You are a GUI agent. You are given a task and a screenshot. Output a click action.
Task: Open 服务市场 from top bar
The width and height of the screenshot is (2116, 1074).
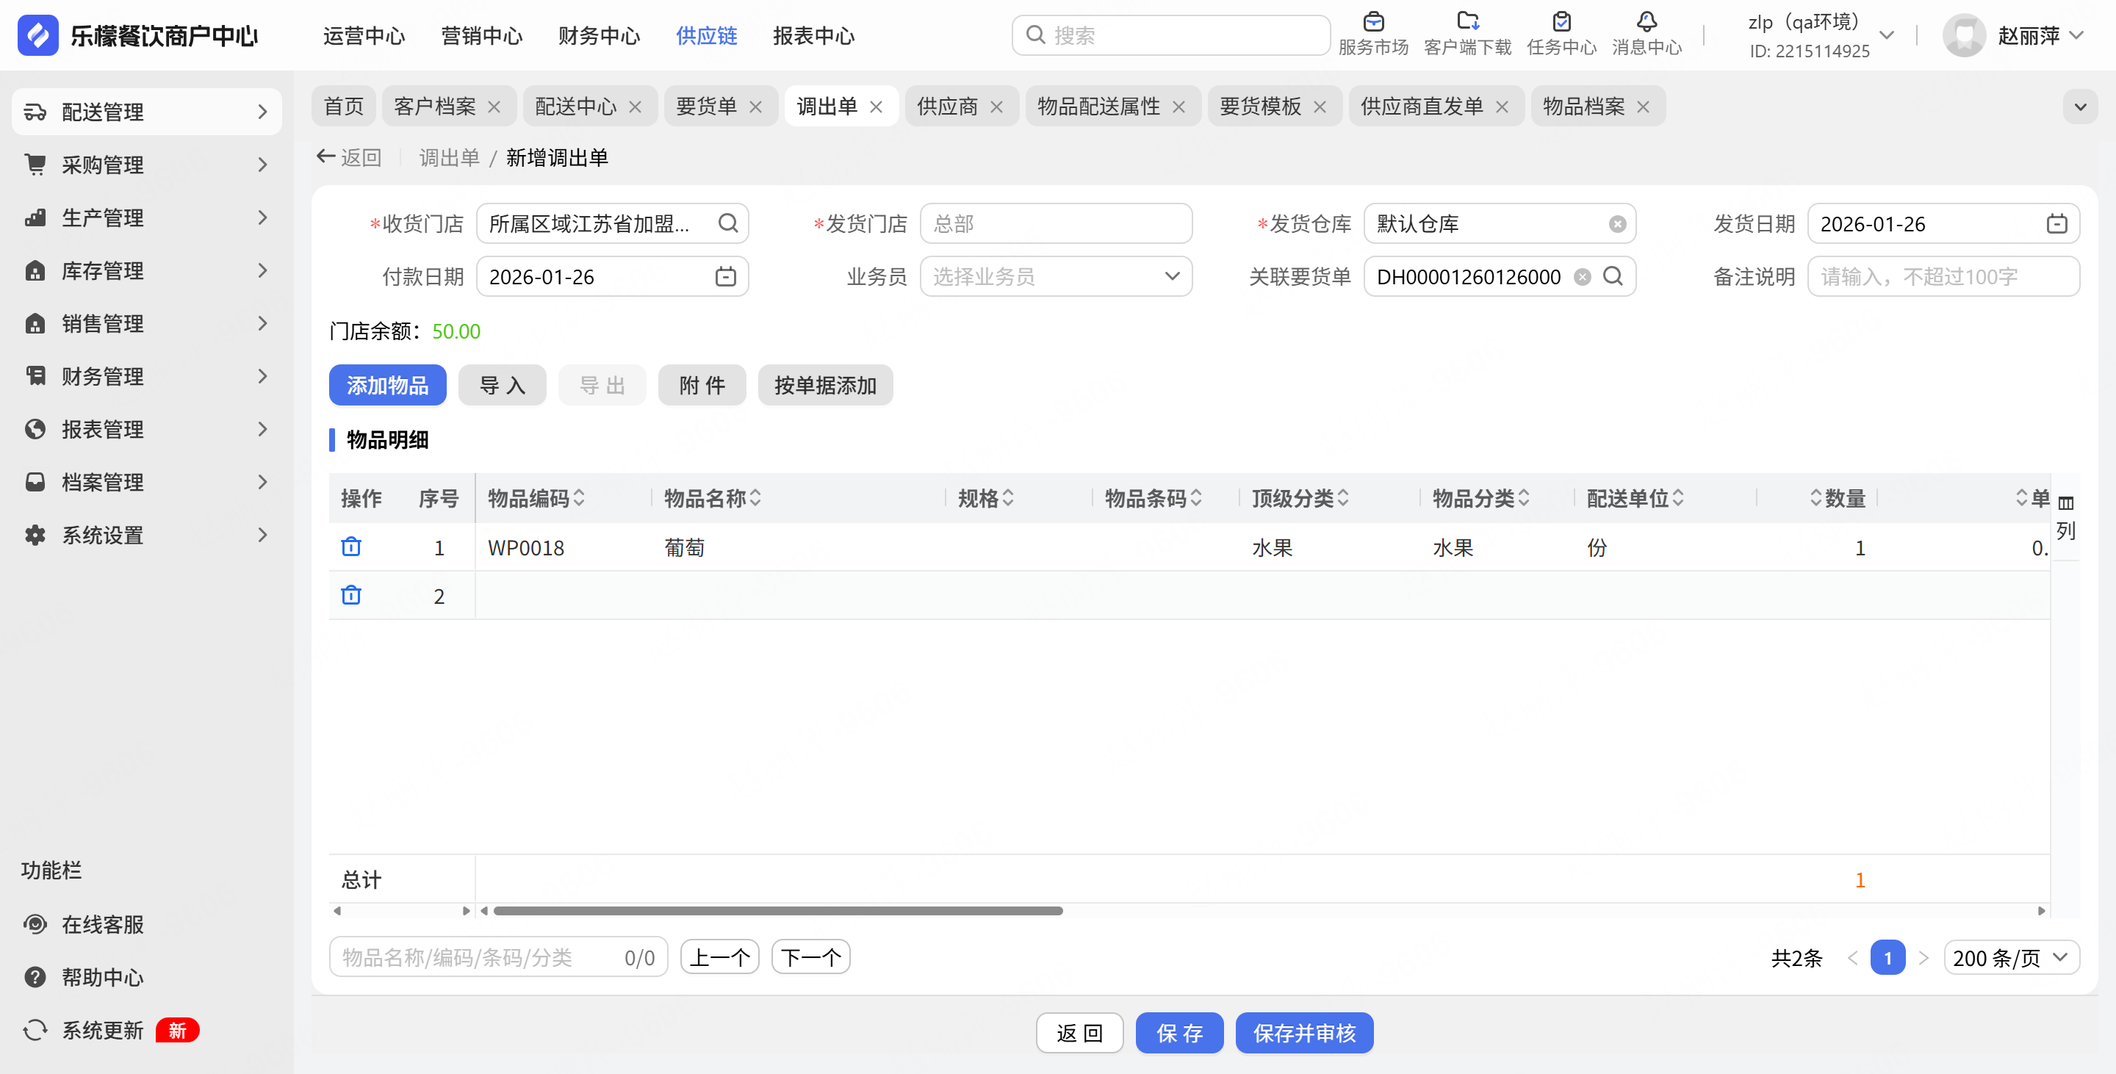(1372, 22)
